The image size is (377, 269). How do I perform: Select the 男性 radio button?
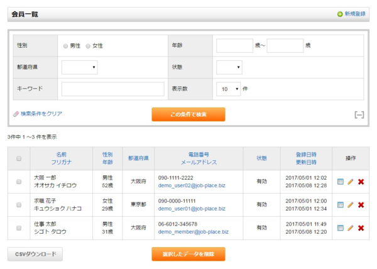[x=65, y=46]
